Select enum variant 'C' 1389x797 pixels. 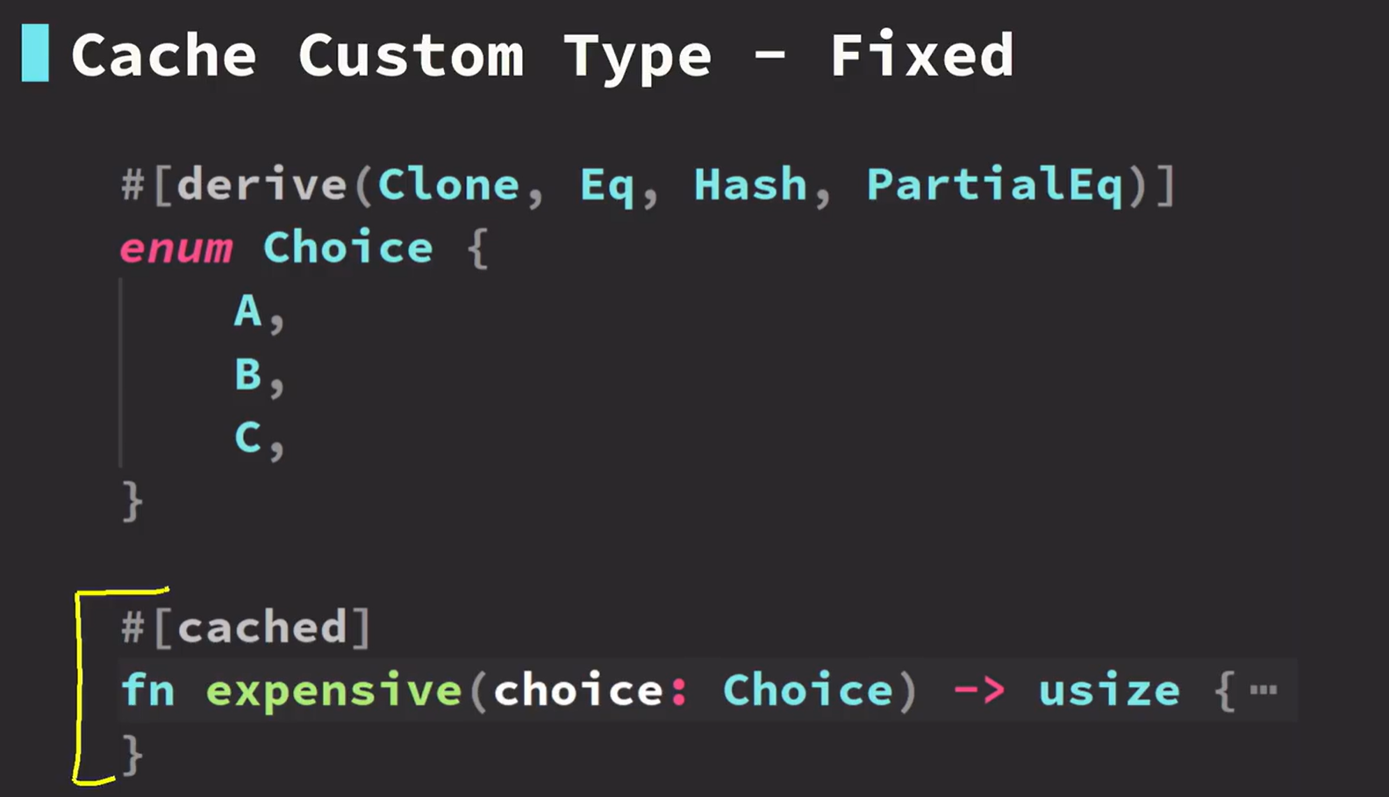tap(248, 437)
